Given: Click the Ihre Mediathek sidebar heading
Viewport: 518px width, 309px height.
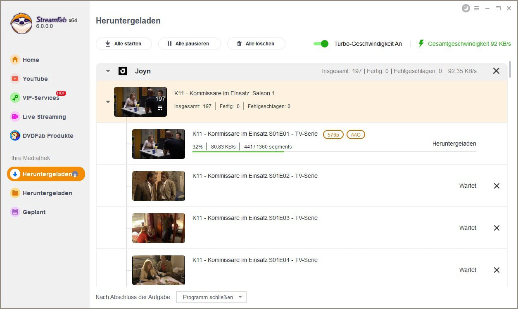Looking at the screenshot, I should [31, 158].
